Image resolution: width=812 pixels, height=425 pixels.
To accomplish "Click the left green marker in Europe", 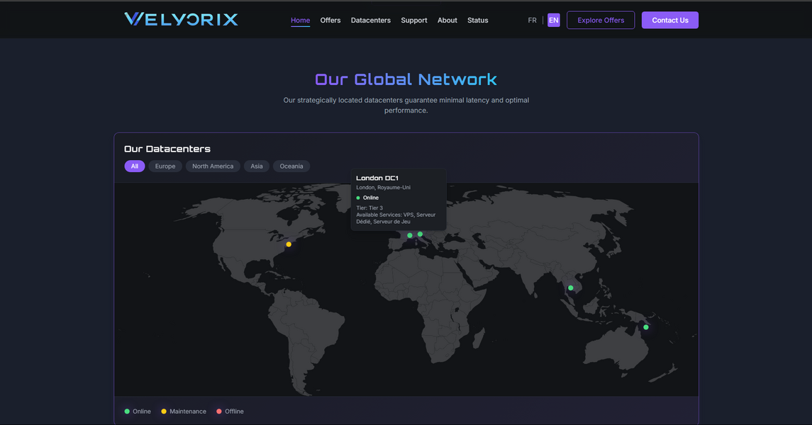I will click(410, 235).
